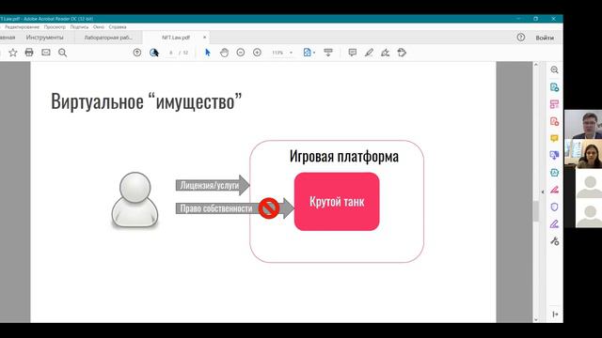Click the Право собственности arrow label
This screenshot has height=338, width=602.
coord(216,208)
